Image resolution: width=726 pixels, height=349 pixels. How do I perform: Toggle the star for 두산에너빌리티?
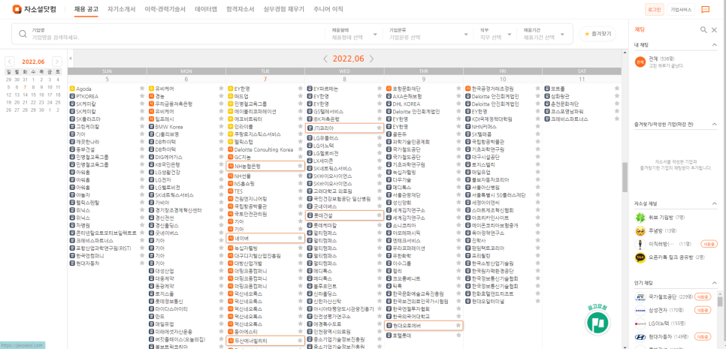(300, 341)
